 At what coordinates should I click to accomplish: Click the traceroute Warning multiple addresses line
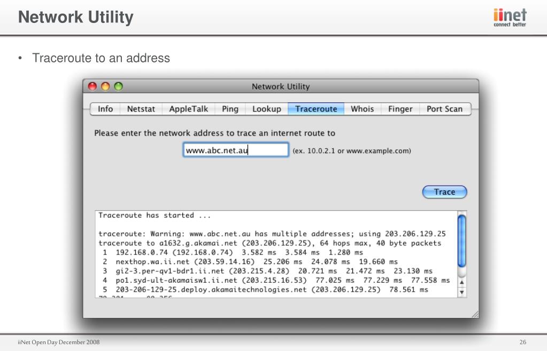(x=272, y=234)
